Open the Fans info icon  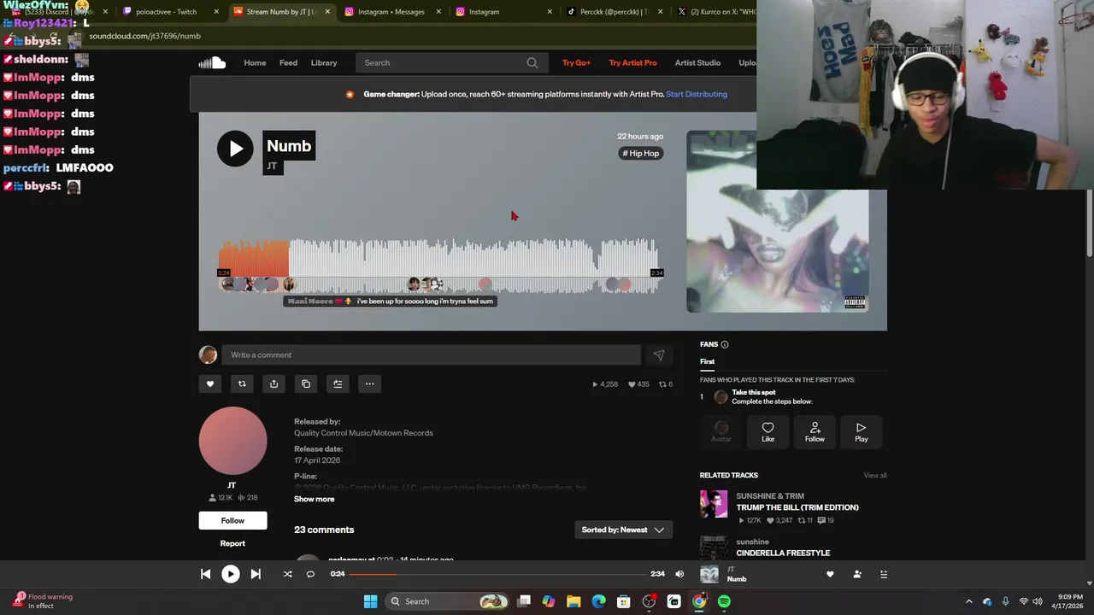725,344
